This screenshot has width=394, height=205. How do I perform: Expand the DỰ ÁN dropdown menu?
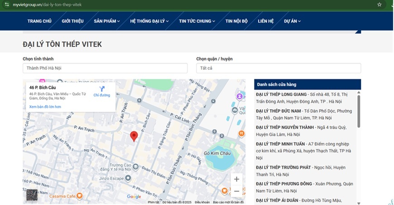click(292, 21)
